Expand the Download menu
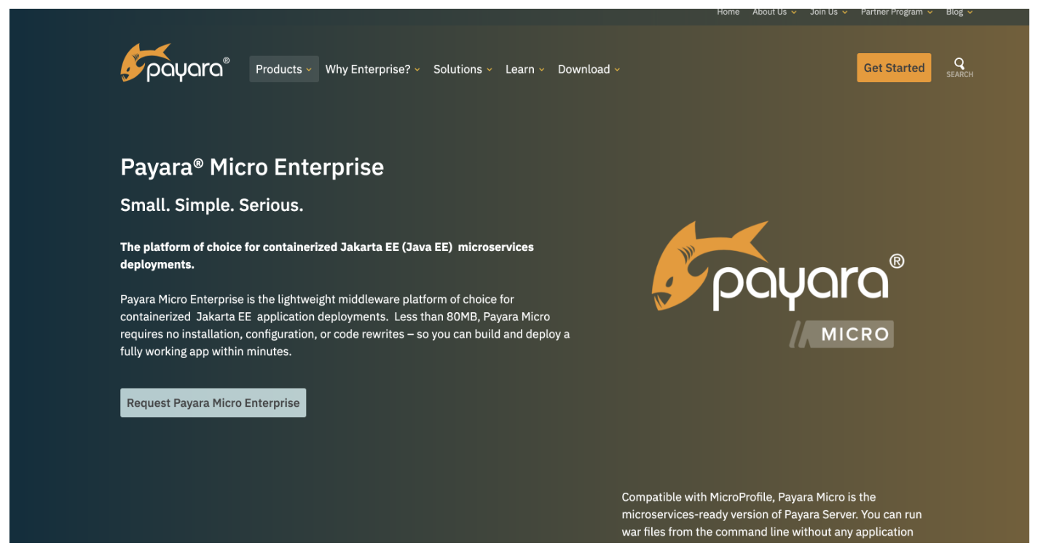 coord(589,69)
